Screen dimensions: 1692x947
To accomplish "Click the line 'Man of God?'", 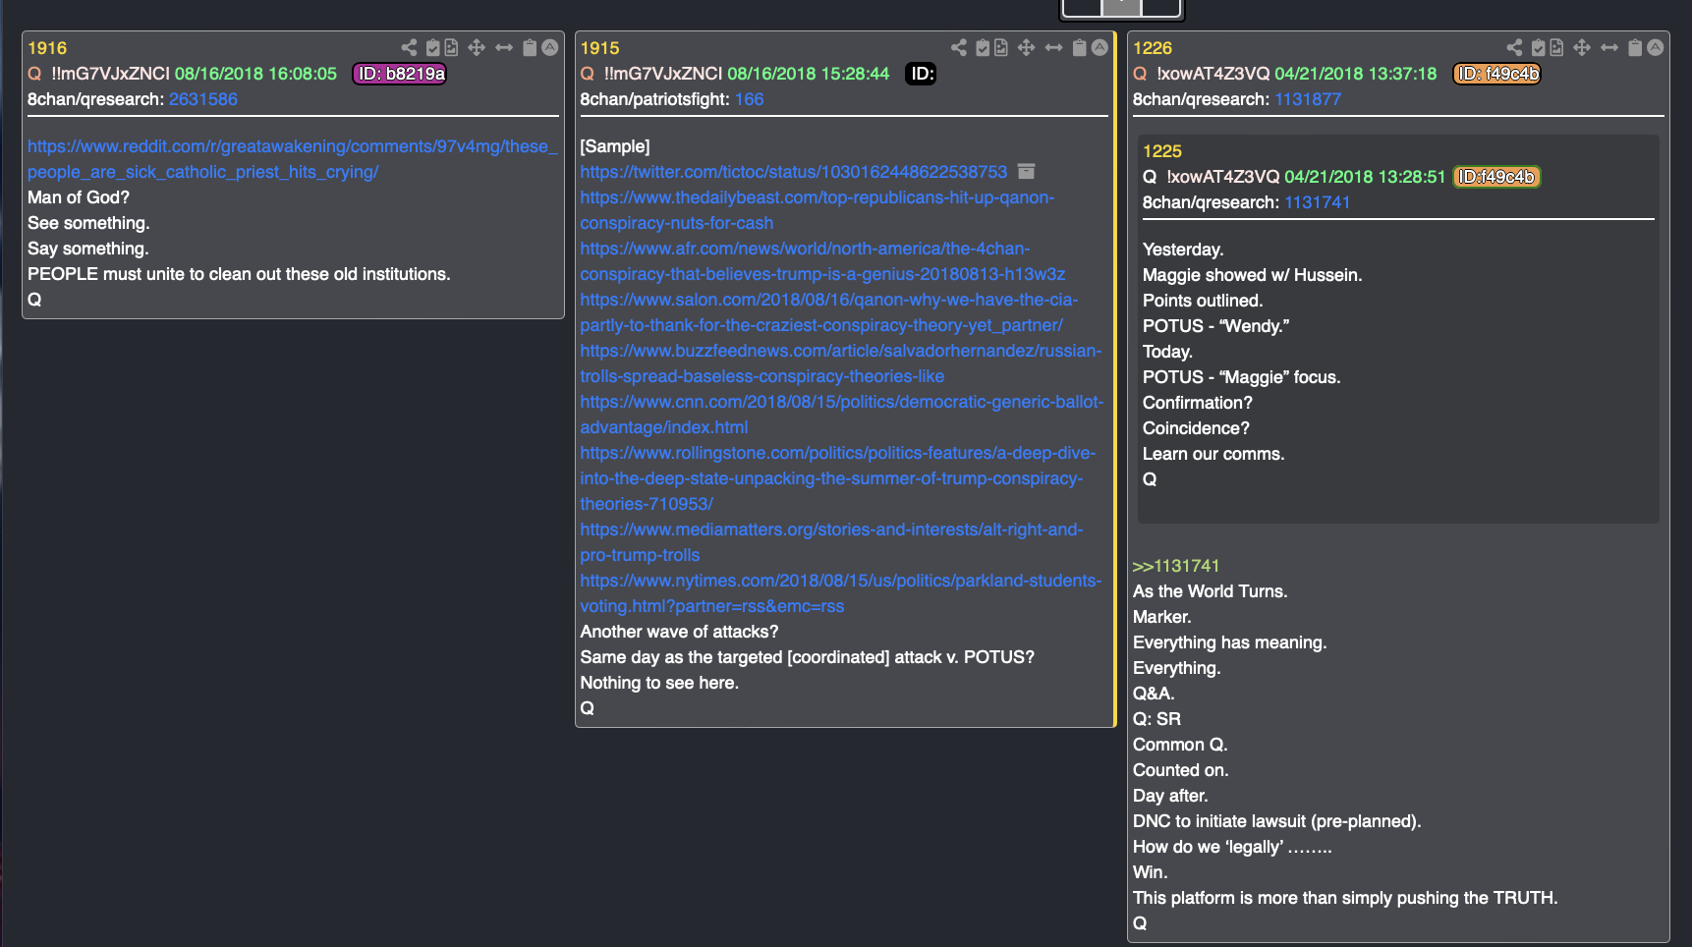I will (79, 197).
